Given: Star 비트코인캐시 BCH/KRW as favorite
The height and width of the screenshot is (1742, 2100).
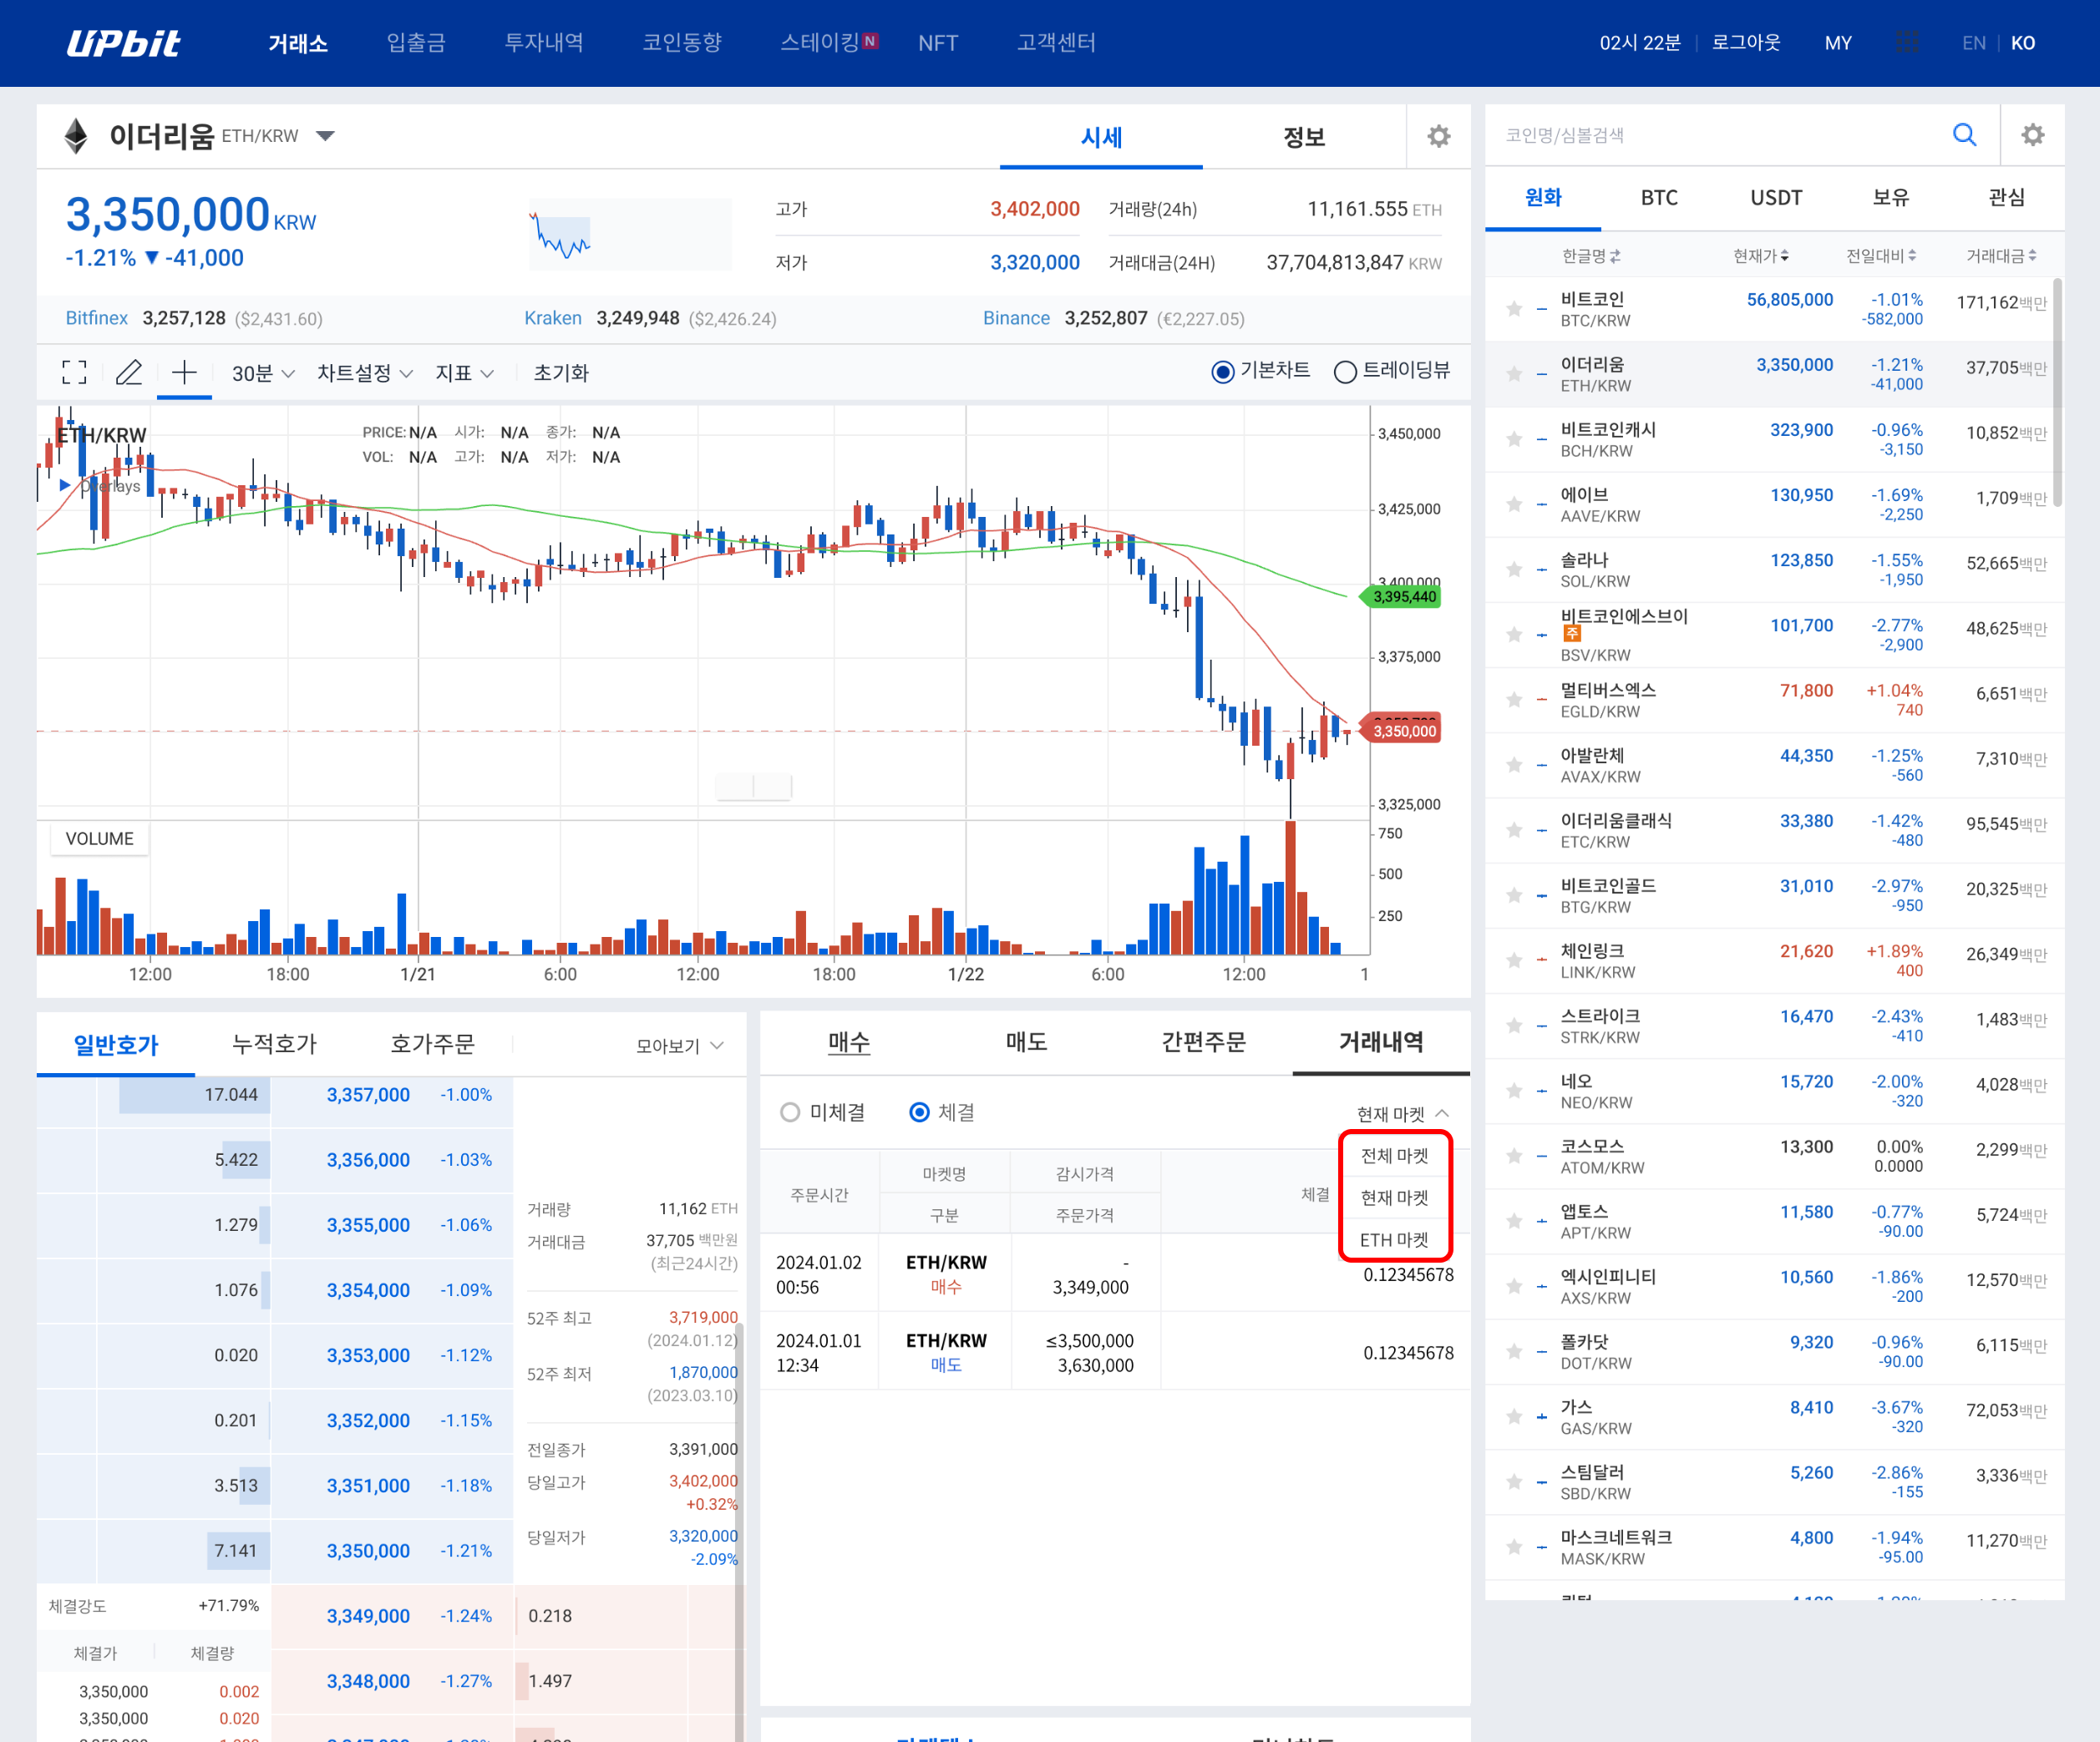Looking at the screenshot, I should (x=1514, y=439).
